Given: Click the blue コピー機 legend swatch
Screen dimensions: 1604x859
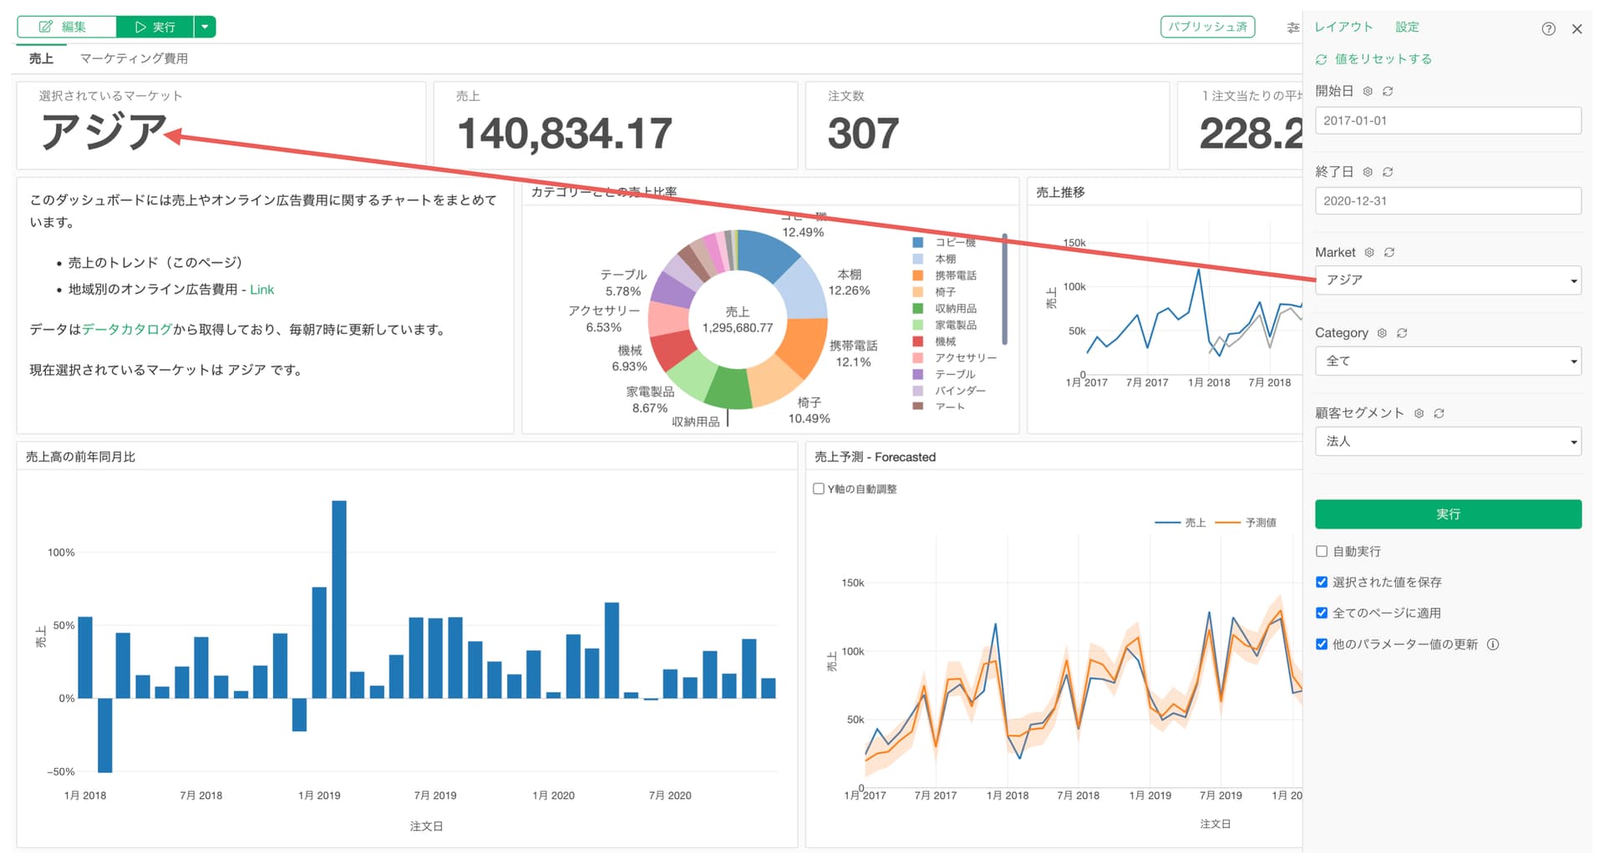Looking at the screenshot, I should click(917, 243).
